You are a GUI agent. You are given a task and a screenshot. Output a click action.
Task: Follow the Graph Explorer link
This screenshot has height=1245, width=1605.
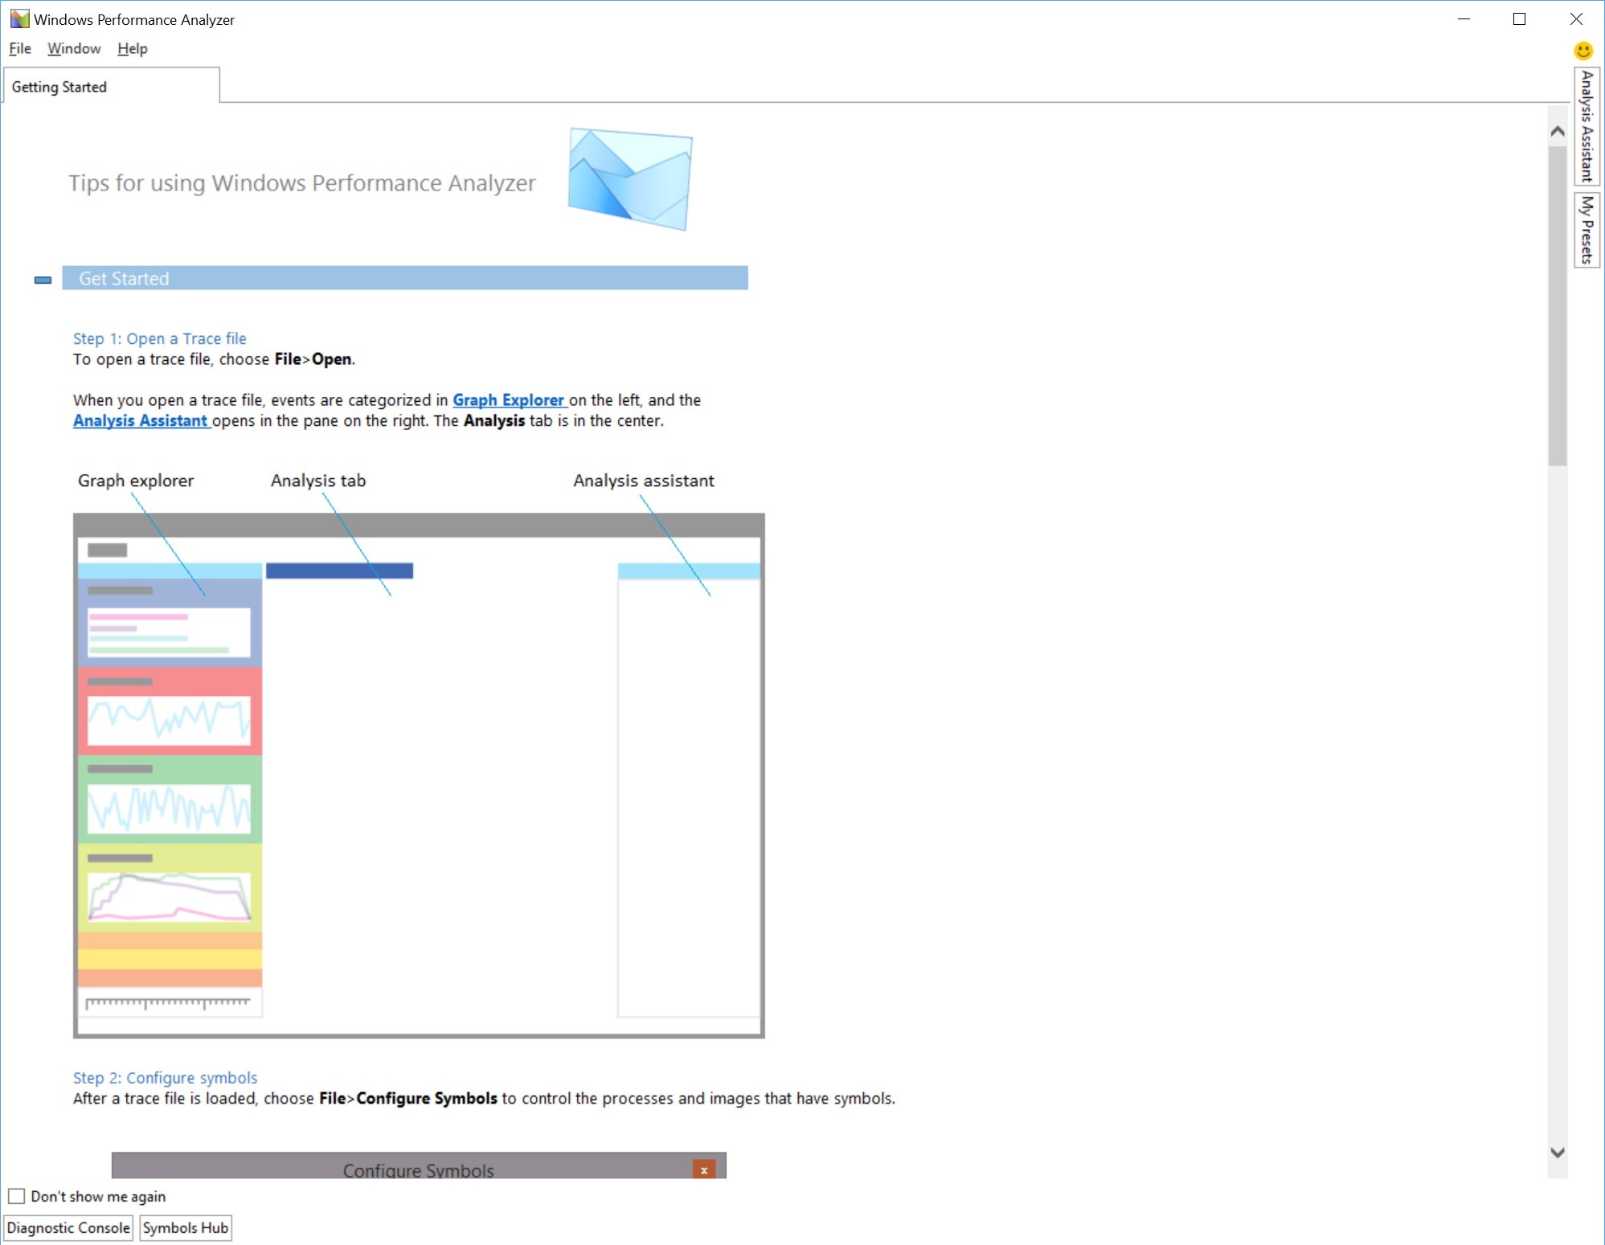509,399
